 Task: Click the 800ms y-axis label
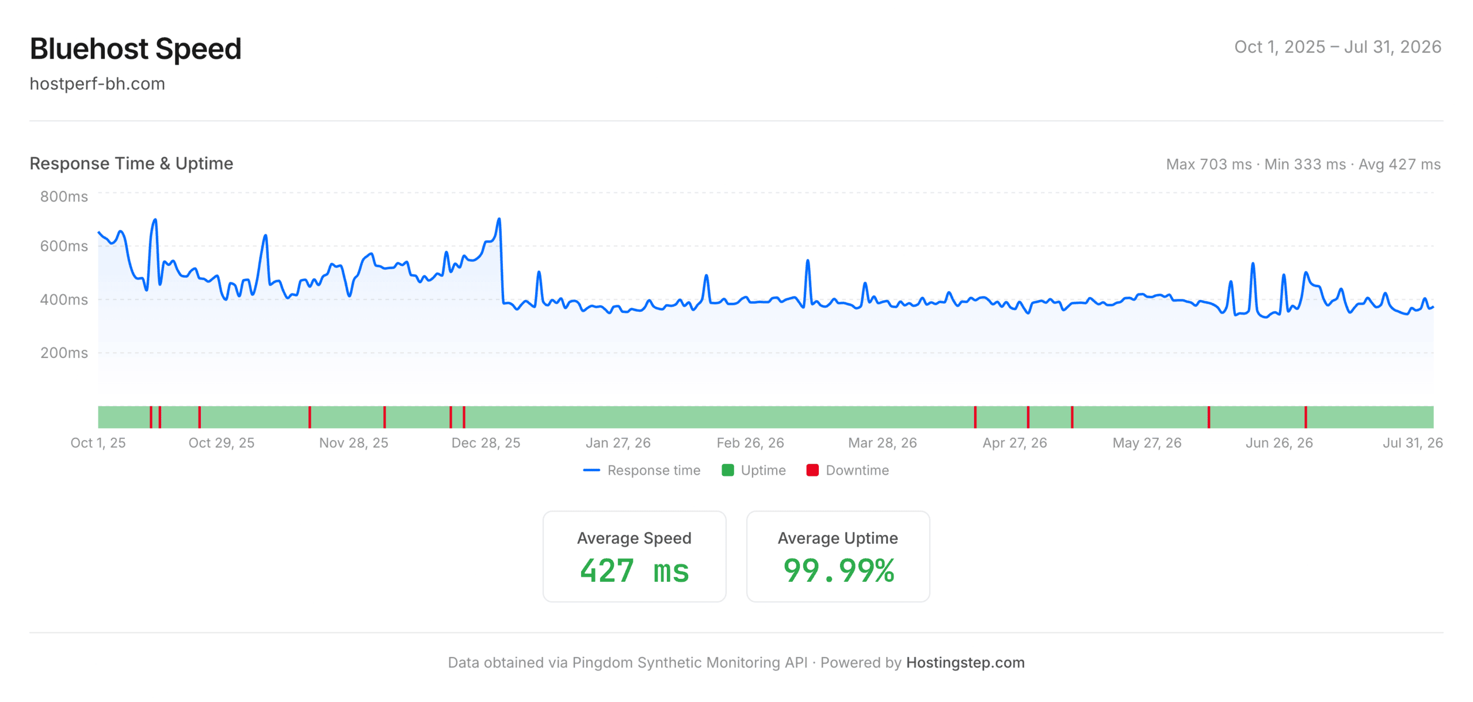(x=64, y=197)
